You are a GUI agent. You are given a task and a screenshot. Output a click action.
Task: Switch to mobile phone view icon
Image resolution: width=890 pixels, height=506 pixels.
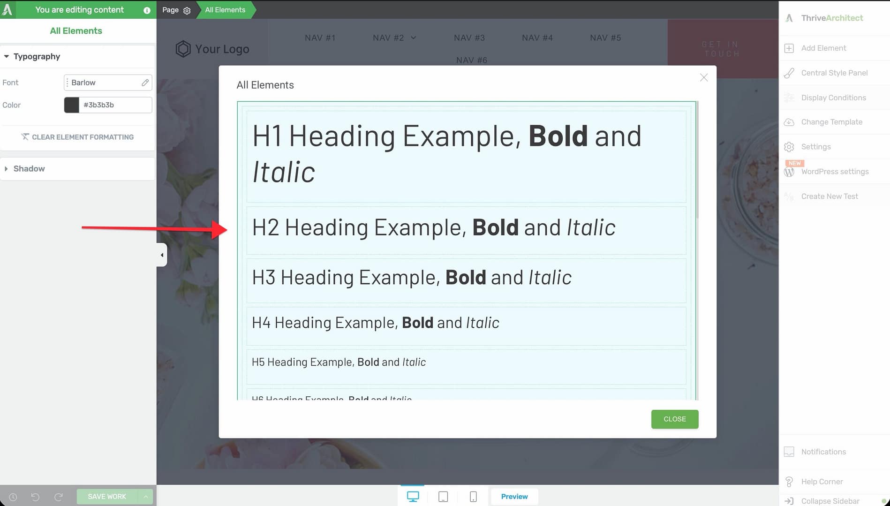(473, 496)
